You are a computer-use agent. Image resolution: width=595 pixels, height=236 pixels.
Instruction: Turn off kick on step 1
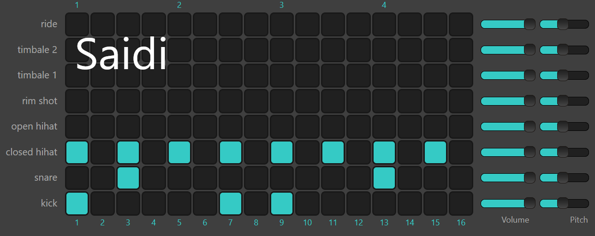click(77, 203)
